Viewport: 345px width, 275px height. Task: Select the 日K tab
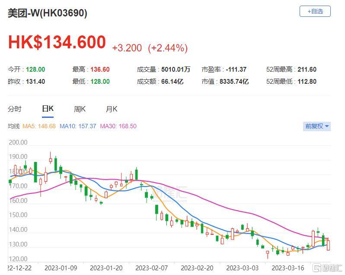[48, 109]
